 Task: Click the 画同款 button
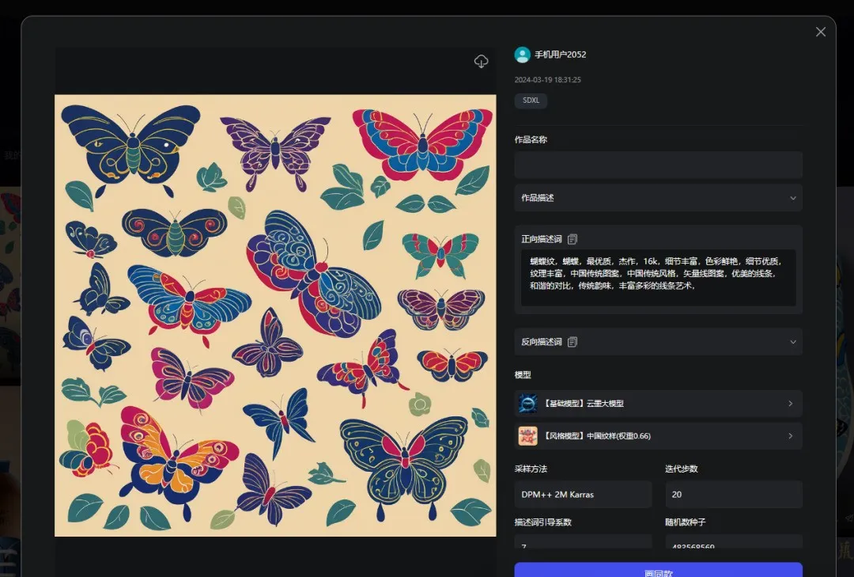click(x=658, y=570)
